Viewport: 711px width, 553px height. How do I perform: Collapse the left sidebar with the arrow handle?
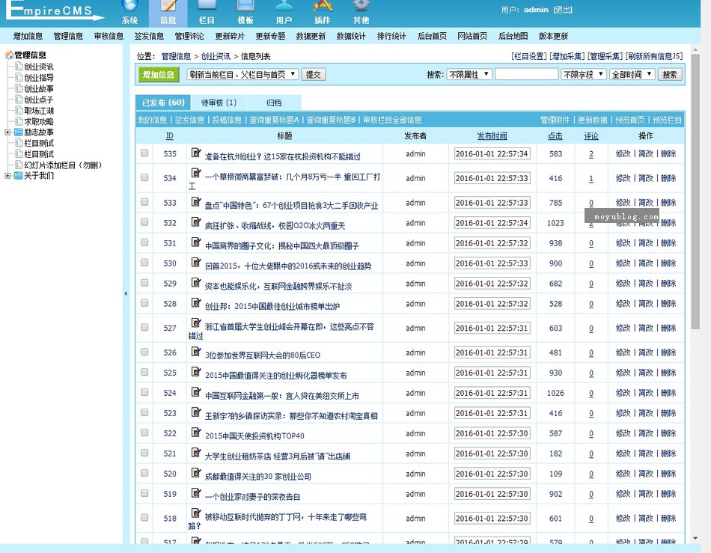click(x=126, y=294)
